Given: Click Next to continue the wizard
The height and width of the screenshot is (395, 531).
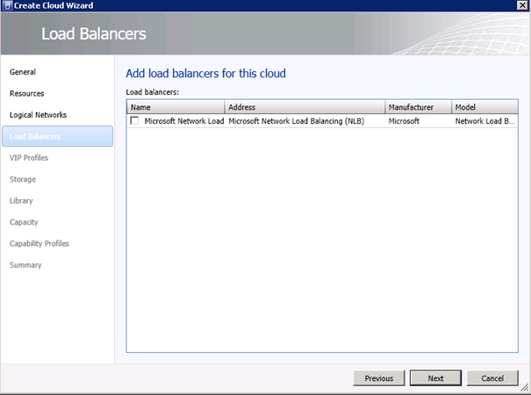Looking at the screenshot, I should pyautogui.click(x=435, y=378).
